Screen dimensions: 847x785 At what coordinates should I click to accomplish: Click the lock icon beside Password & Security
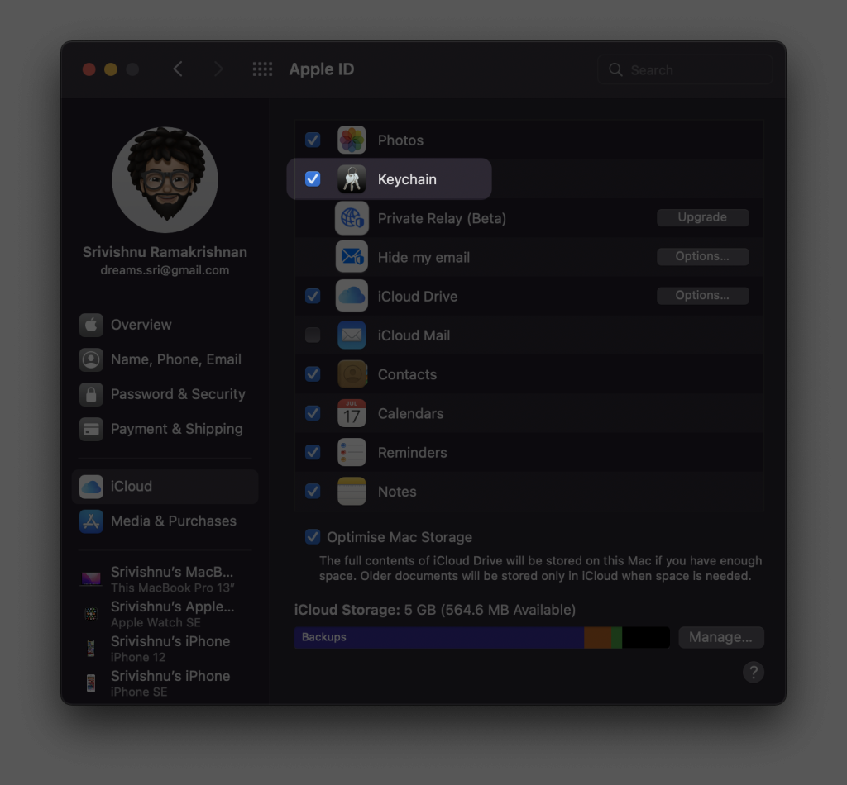(x=91, y=394)
